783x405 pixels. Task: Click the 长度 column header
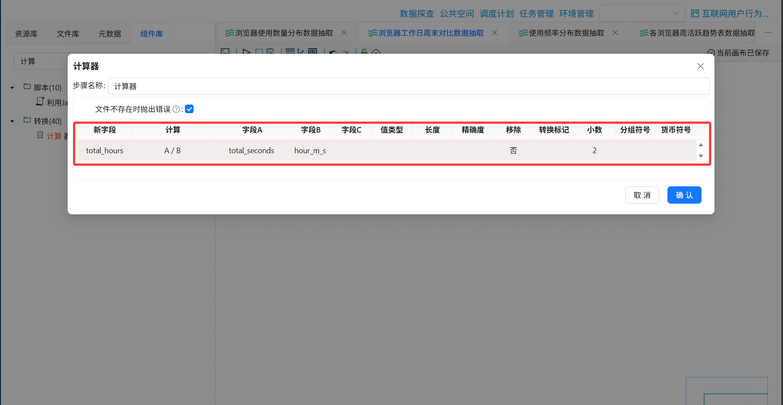point(432,130)
